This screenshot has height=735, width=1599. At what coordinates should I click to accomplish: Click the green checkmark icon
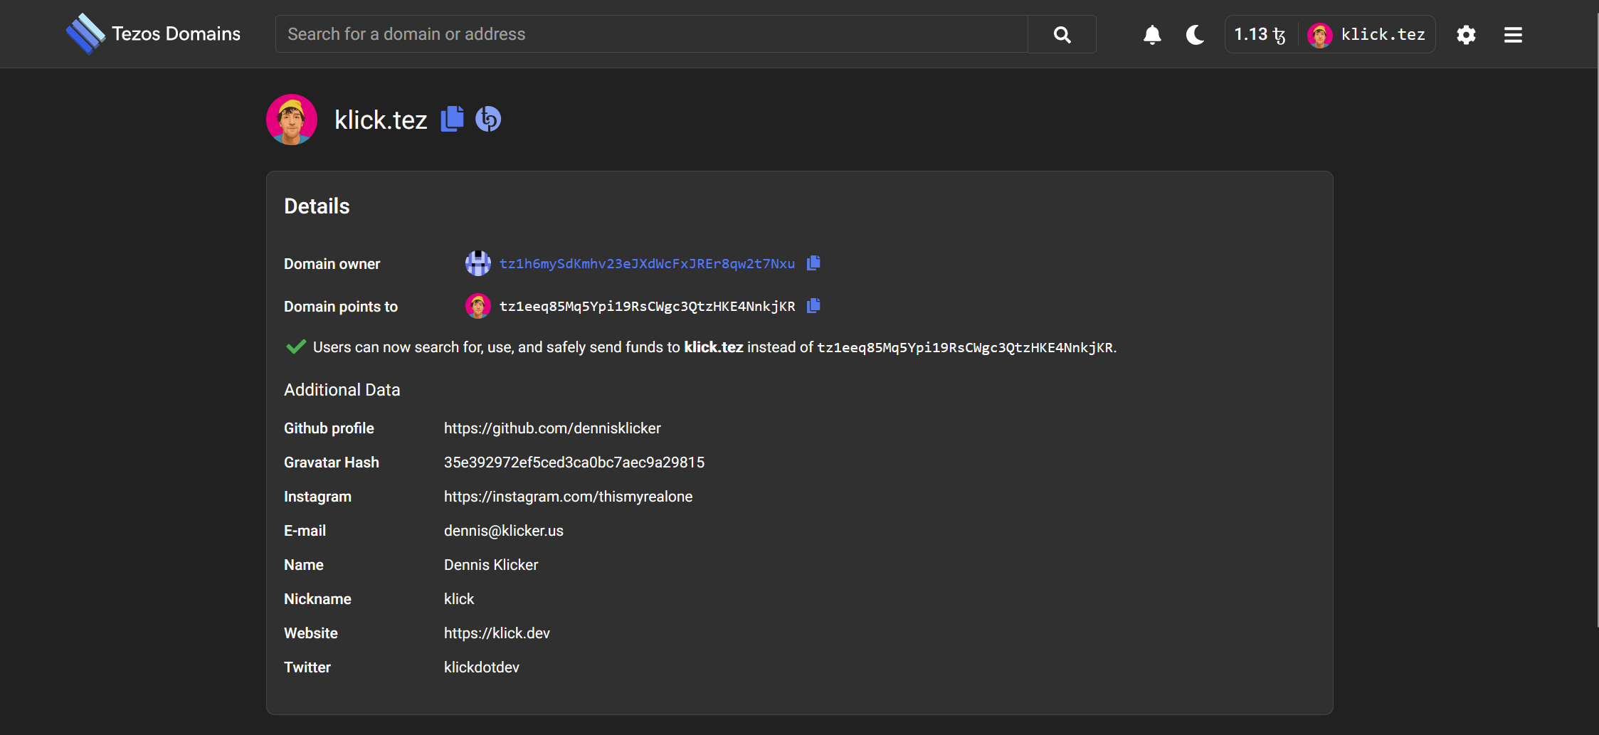295,347
